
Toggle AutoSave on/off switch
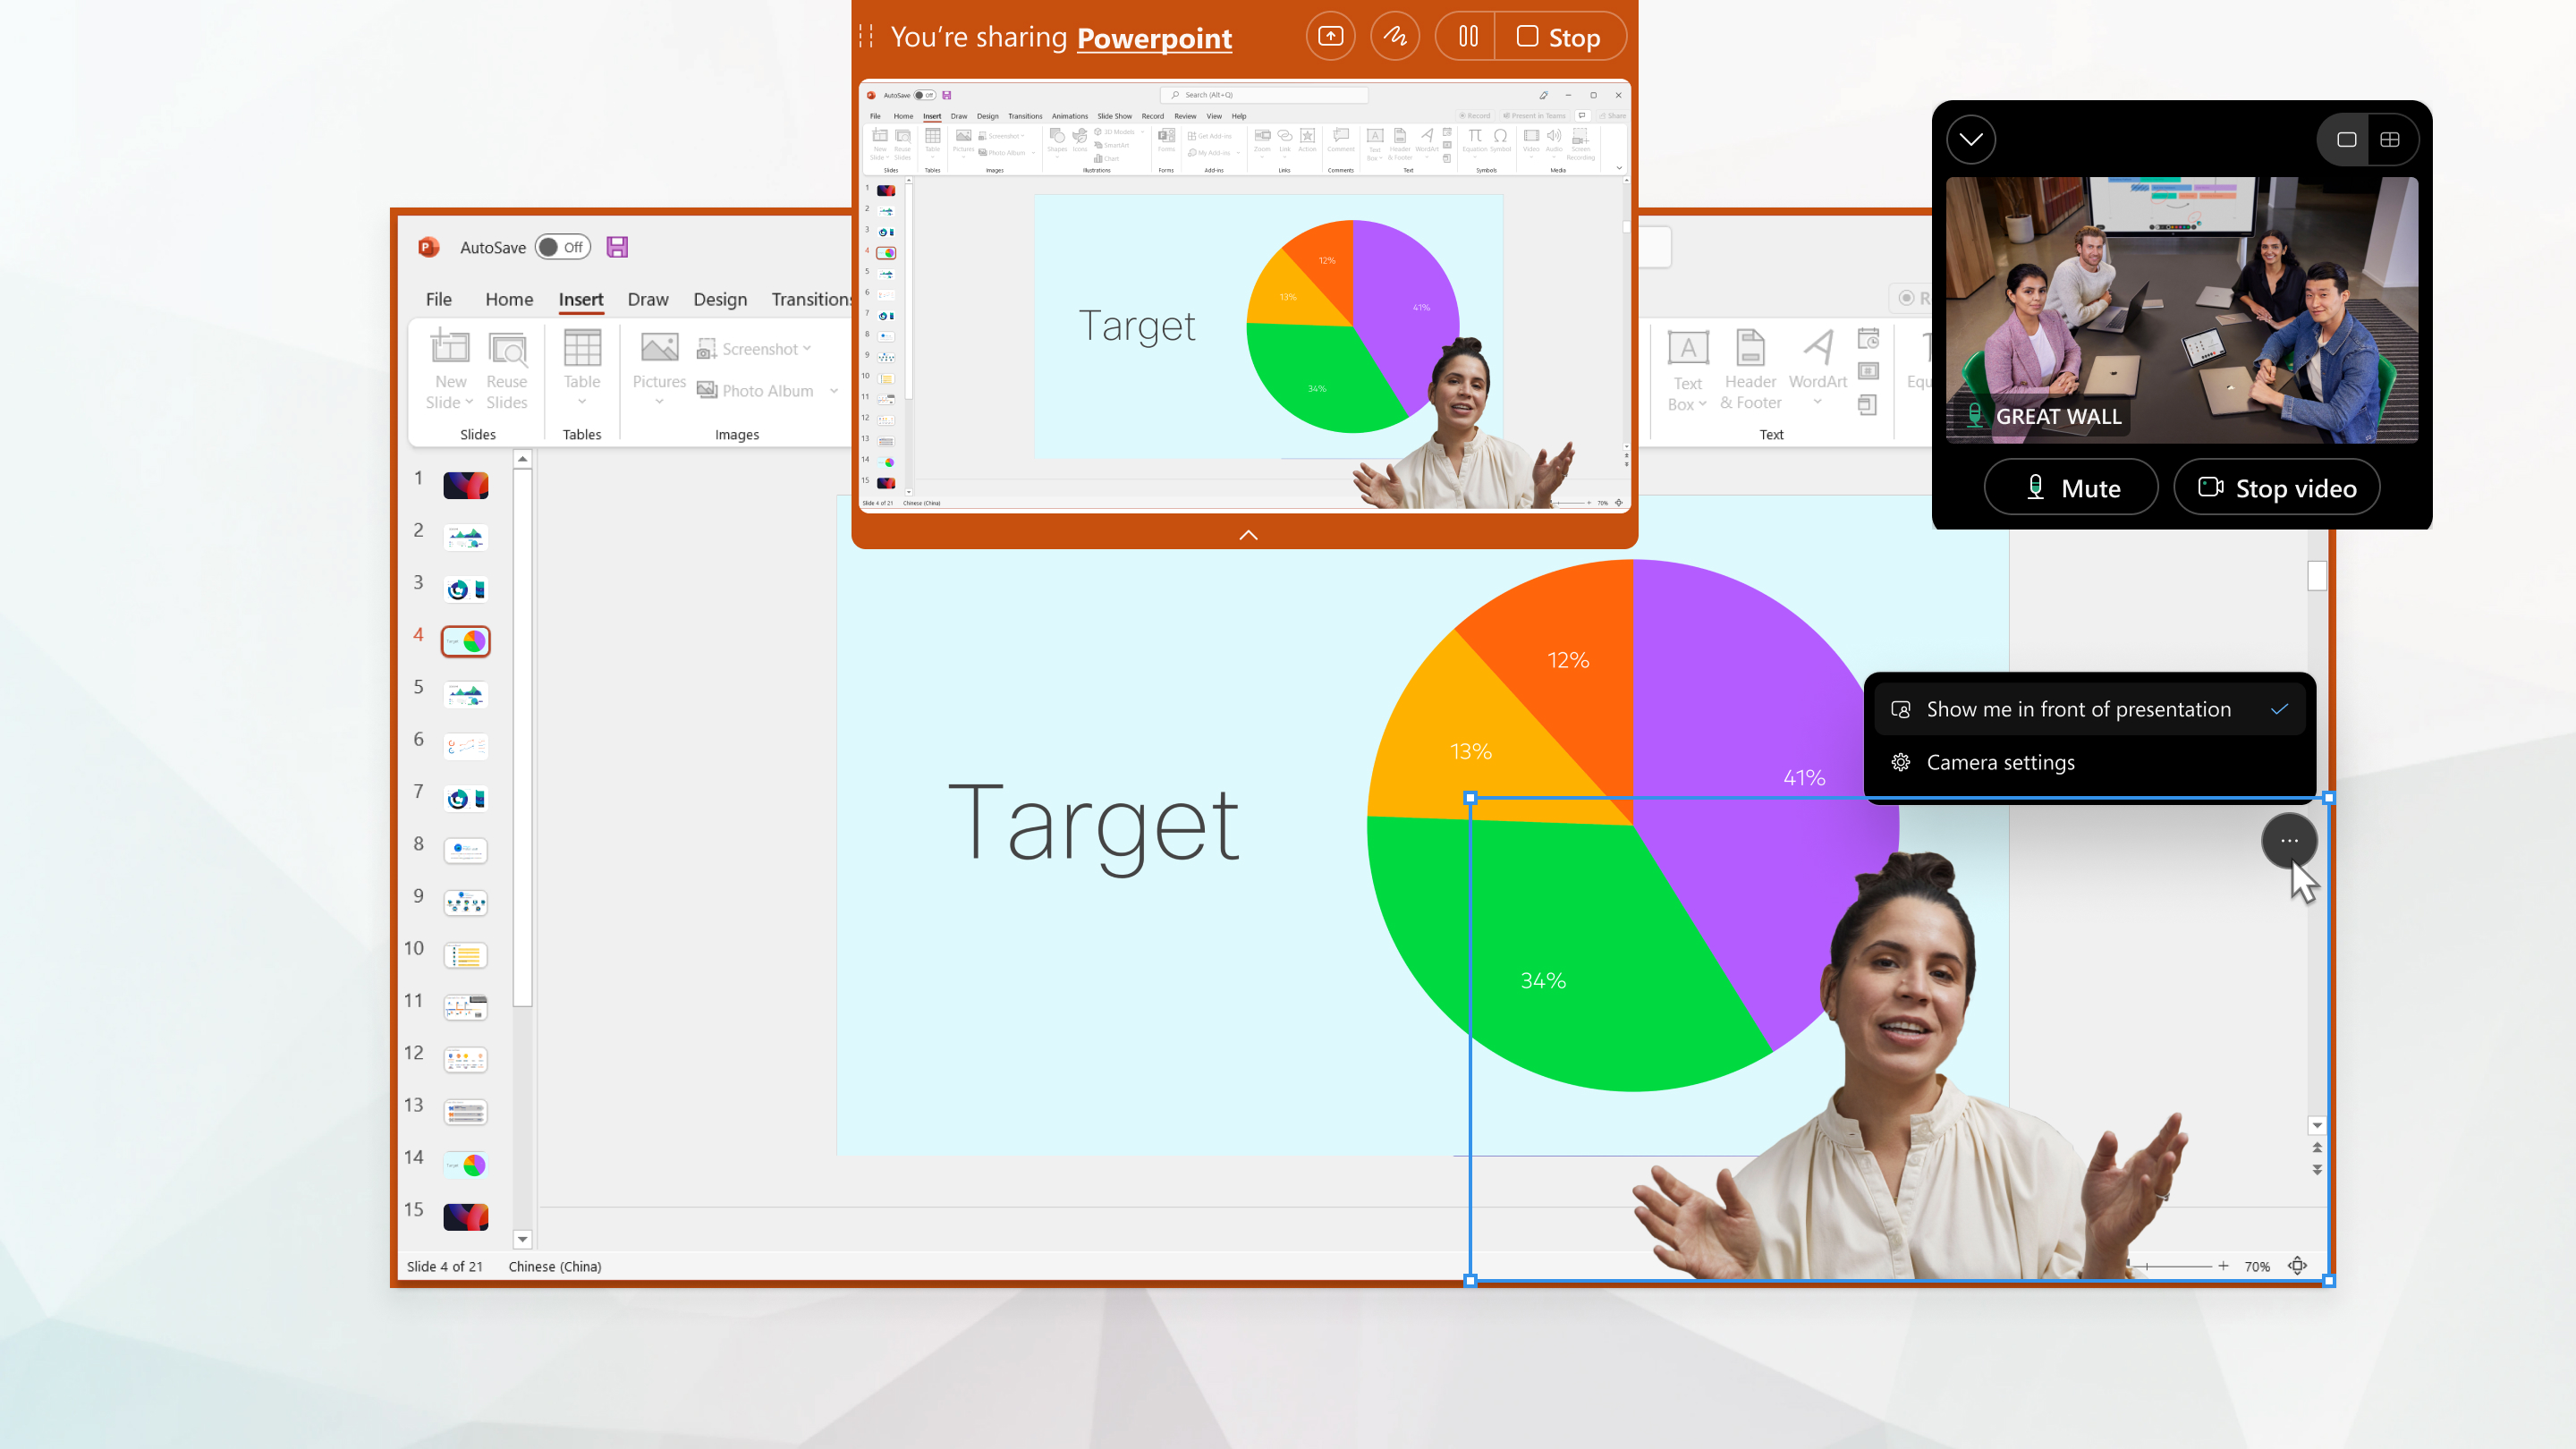tap(563, 246)
